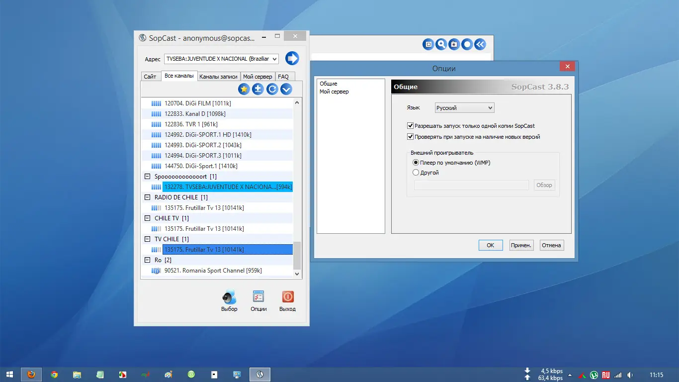Click the green notepad icon in taskbar
This screenshot has width=679, height=382.
pos(100,375)
